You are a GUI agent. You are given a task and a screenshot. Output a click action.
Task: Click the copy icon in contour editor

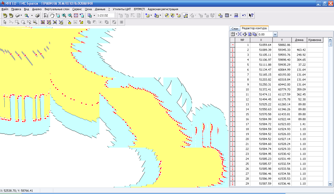[x=254, y=34]
